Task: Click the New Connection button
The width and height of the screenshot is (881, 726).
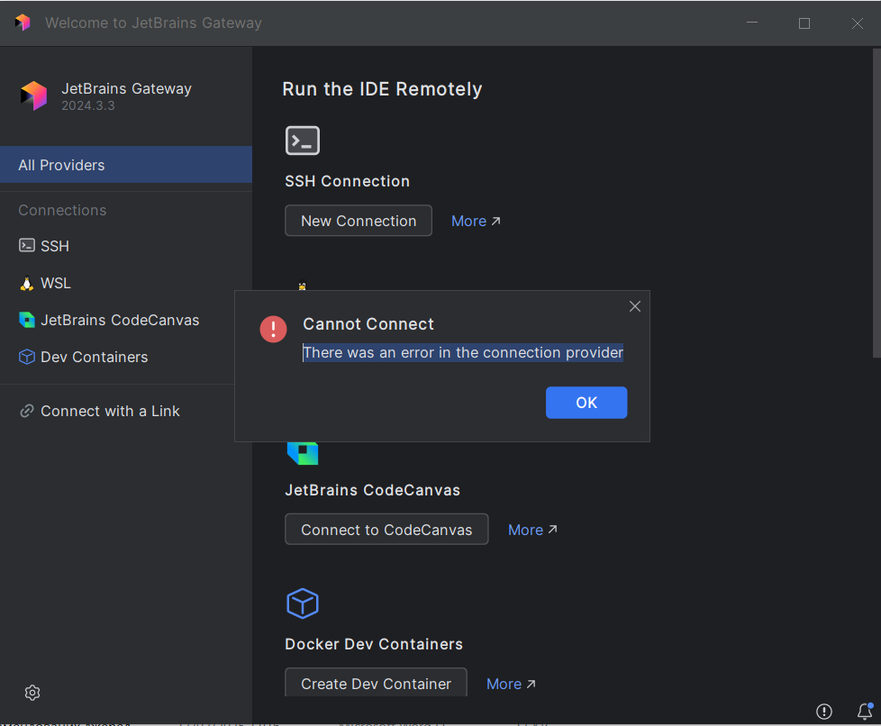Action: pyautogui.click(x=359, y=221)
